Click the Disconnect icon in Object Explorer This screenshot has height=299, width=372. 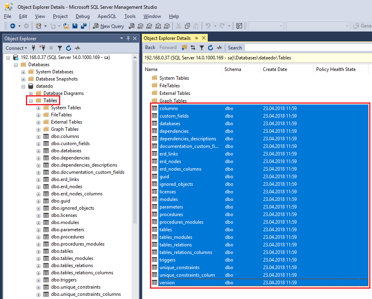[42, 48]
